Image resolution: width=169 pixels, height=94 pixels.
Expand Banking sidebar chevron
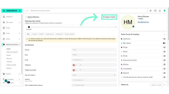[x=19, y=74]
